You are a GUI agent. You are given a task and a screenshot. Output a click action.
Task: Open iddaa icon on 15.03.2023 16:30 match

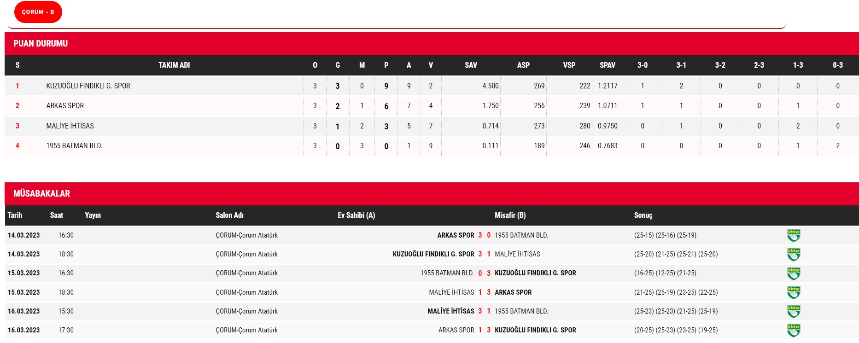click(x=793, y=273)
